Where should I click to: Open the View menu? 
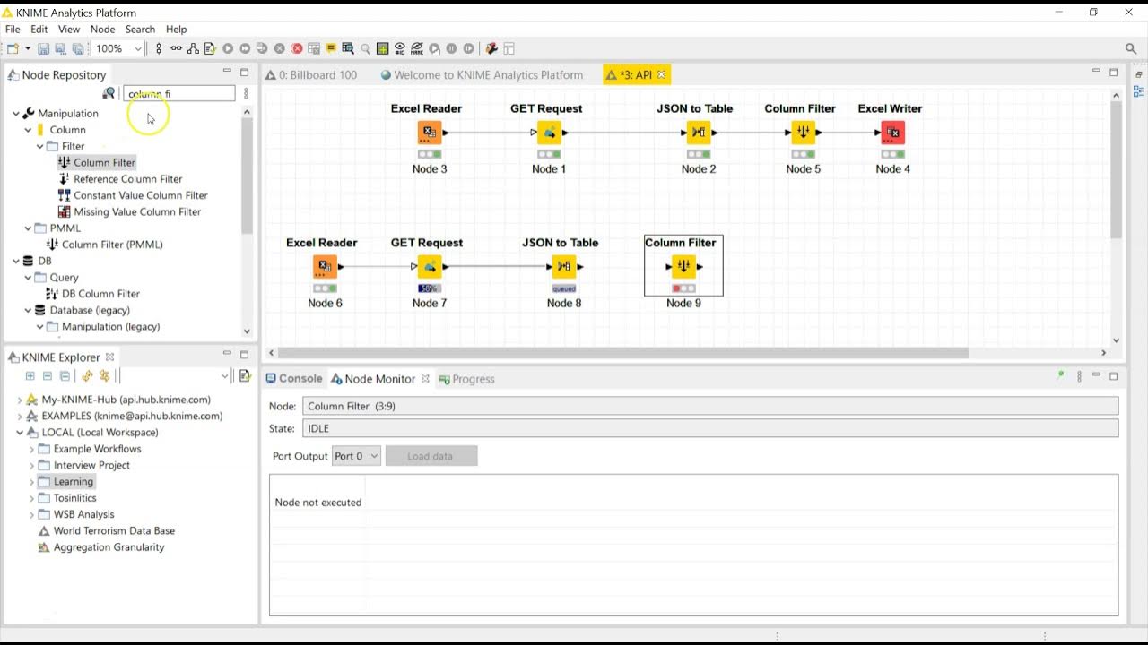(69, 30)
